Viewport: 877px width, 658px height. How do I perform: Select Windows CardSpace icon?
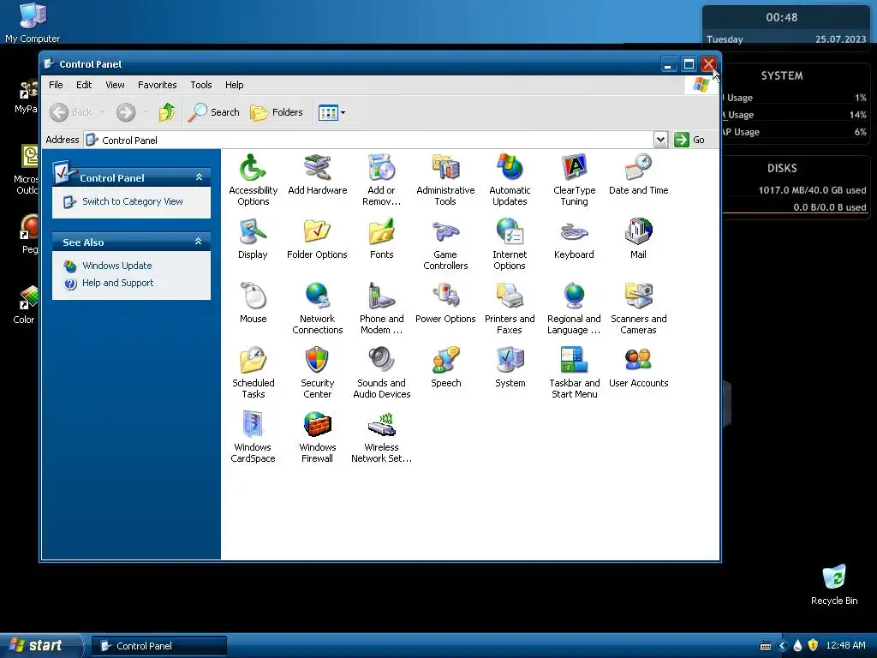253,425
